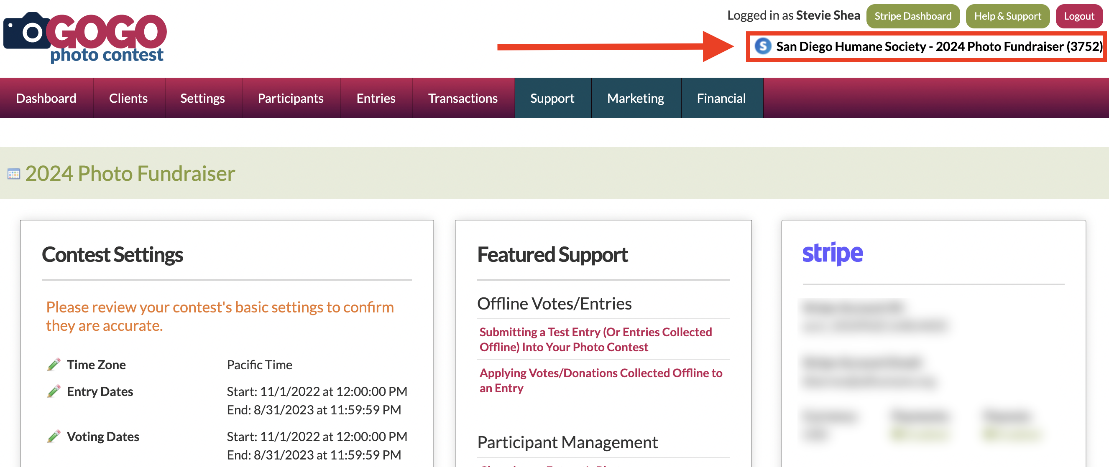The height and width of the screenshot is (467, 1109).
Task: Switch to the Support tab
Action: pyautogui.click(x=552, y=98)
